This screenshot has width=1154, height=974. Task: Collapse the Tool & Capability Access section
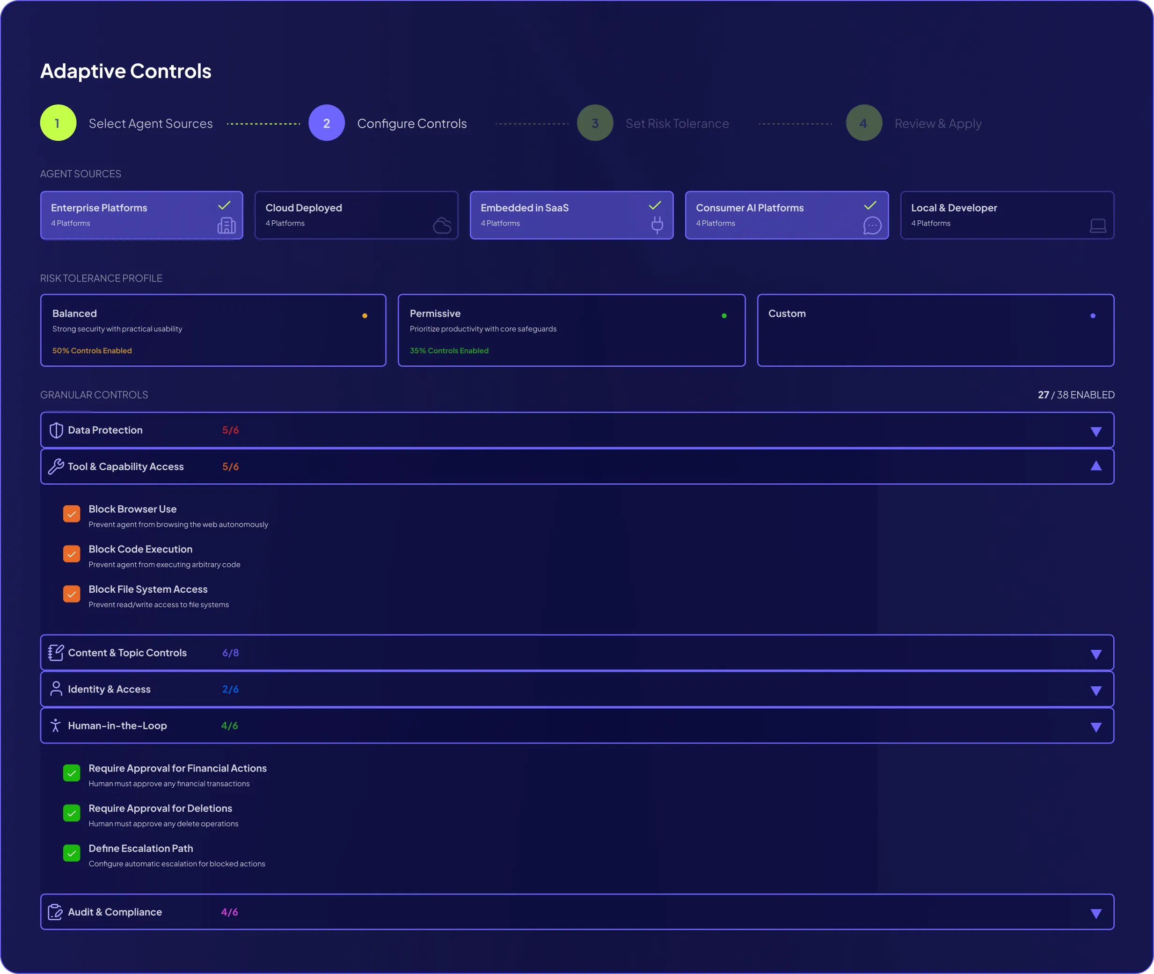coord(1096,466)
